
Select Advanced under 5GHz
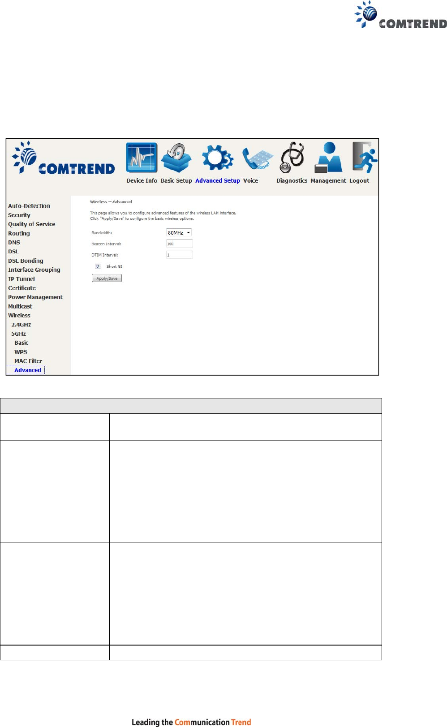point(28,370)
